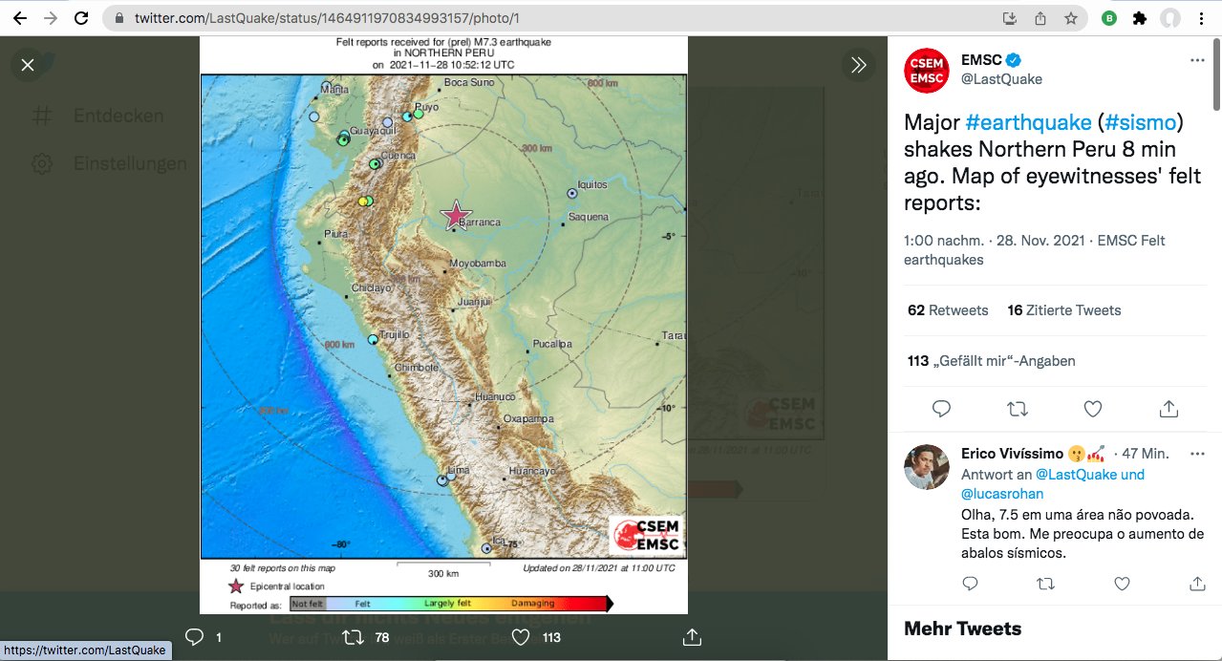Click the Iquitos label on the map

coord(592,184)
